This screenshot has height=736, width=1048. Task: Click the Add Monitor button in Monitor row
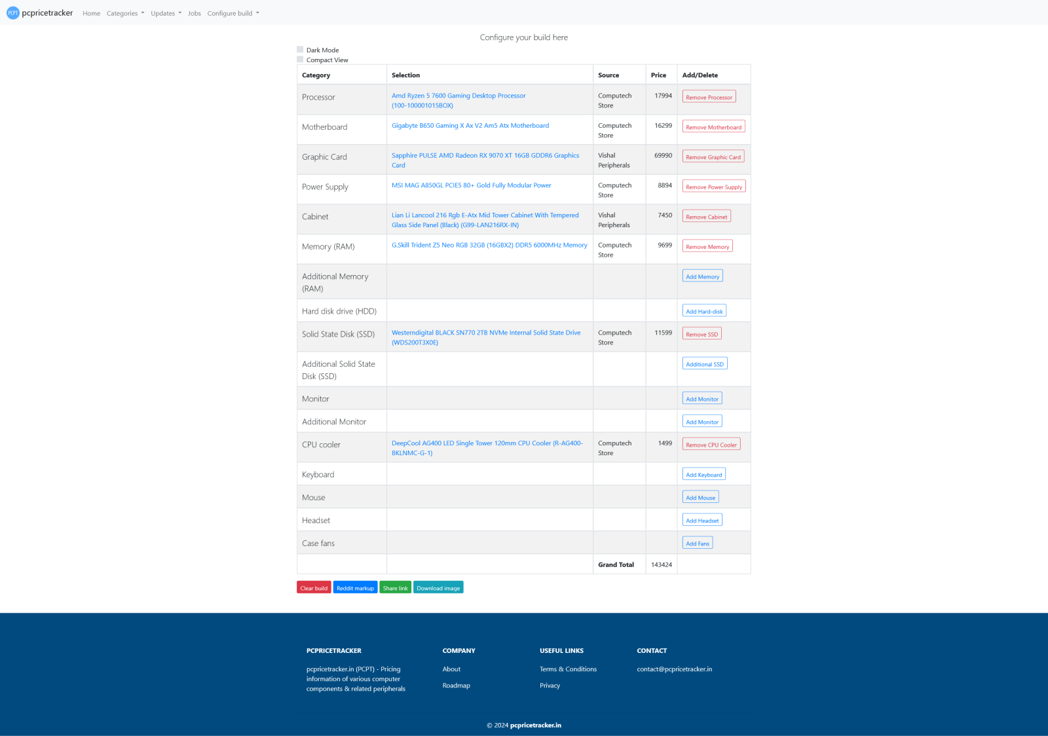click(702, 399)
